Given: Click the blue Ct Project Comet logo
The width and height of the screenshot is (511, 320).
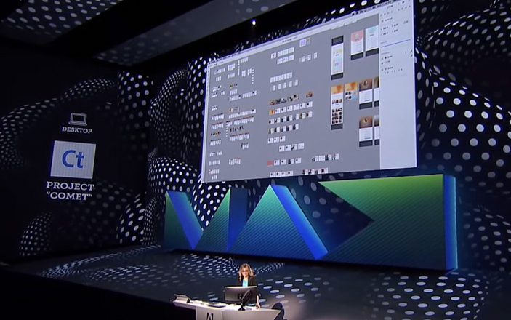Looking at the screenshot, I should pos(73,159).
